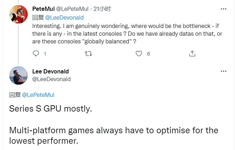This screenshot has height=150, width=235.
Task: Click the @LeeDevonald handle under Lee's name
Action: tap(51, 79)
